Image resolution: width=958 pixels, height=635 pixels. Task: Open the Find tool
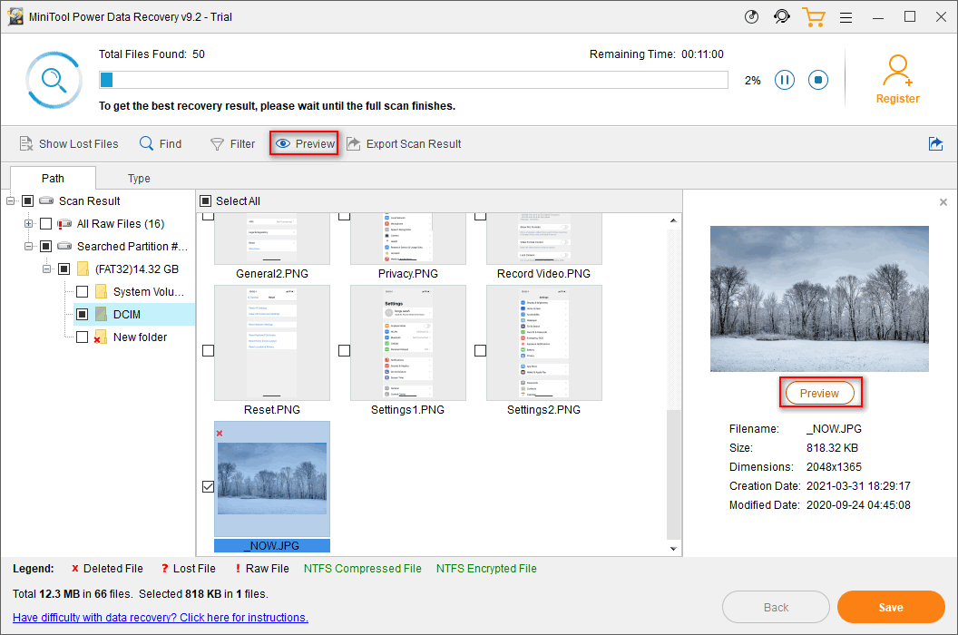pyautogui.click(x=161, y=143)
